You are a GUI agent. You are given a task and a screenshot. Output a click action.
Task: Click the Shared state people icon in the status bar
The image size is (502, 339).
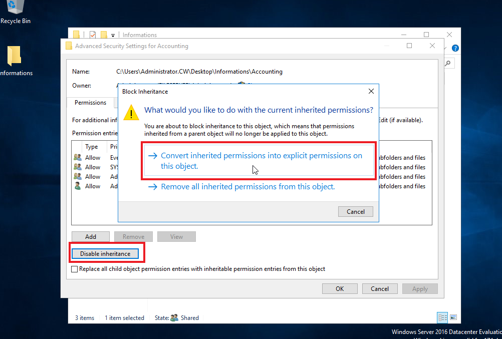tap(174, 318)
